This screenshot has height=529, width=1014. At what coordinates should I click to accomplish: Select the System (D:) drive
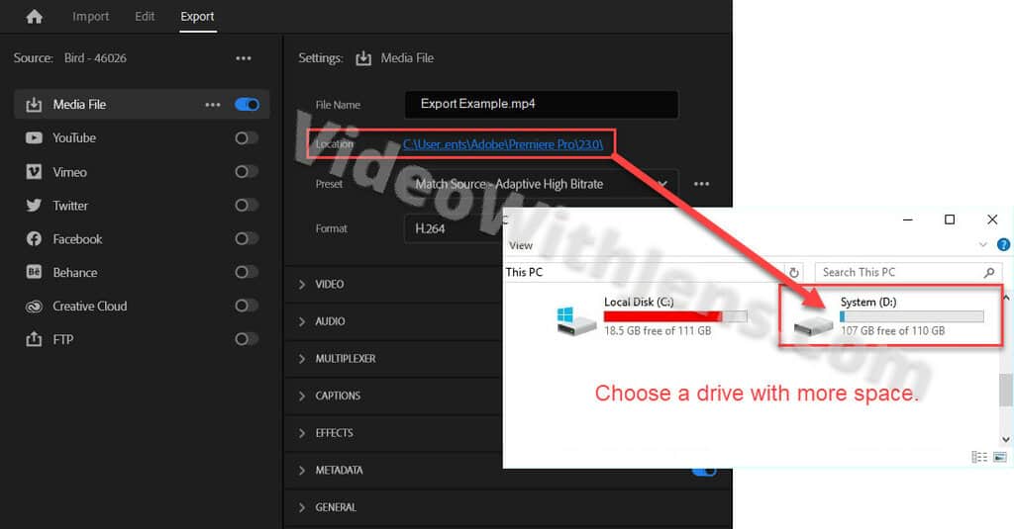(889, 316)
